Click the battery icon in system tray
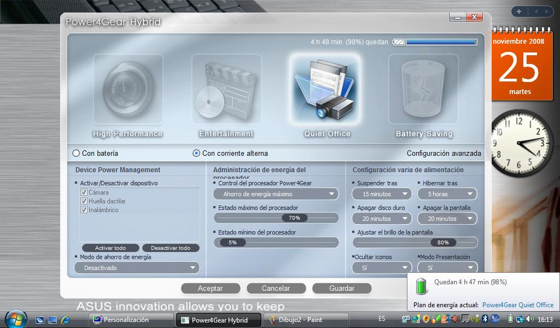Screen dimensions: 560x328 (x=510, y=319)
